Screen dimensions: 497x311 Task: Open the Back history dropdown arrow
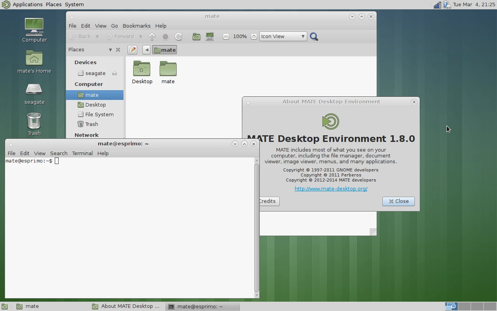point(97,37)
